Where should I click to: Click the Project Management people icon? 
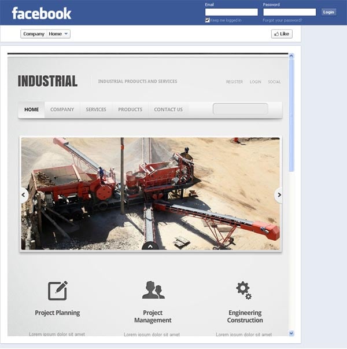pyautogui.click(x=153, y=290)
